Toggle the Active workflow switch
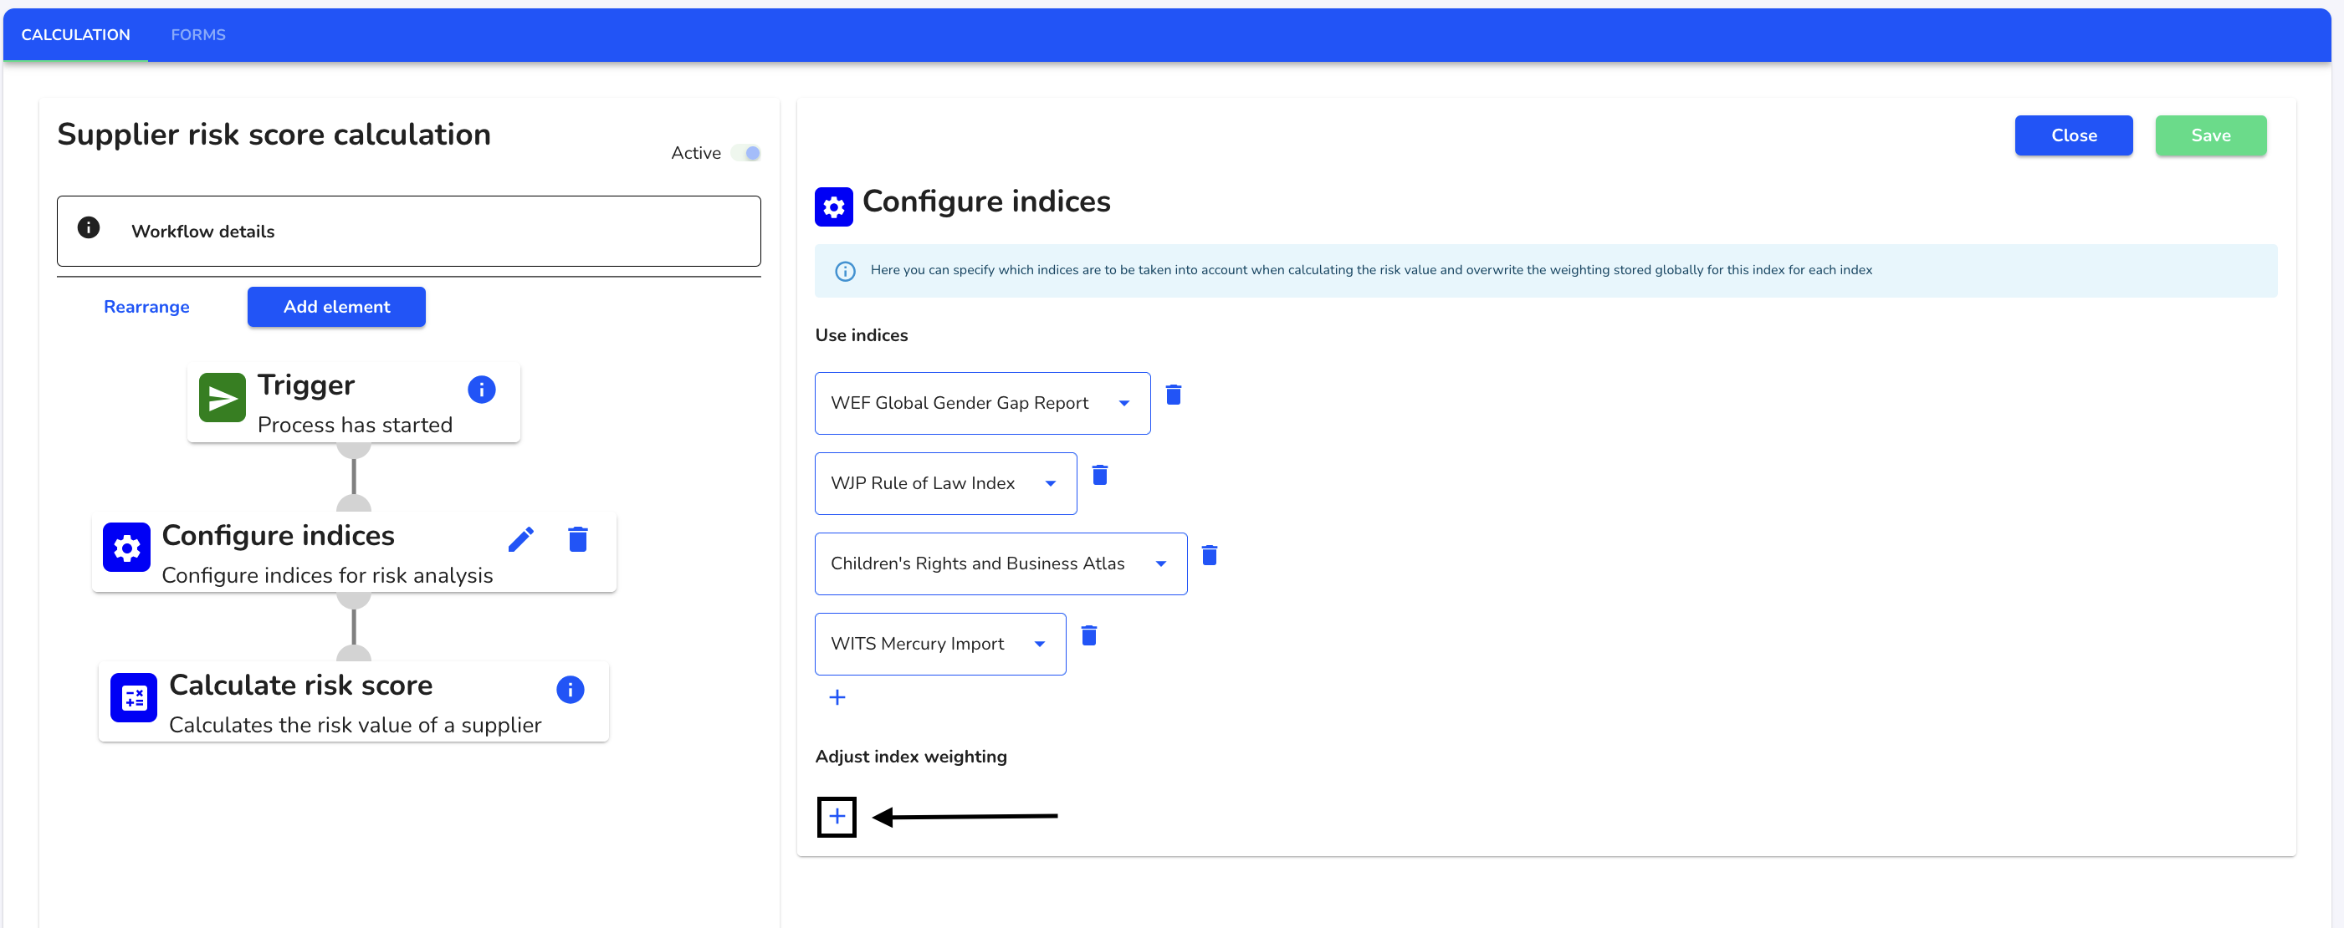Screen dimensions: 2344x928 tap(746, 153)
